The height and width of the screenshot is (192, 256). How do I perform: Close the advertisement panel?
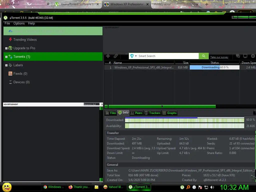(x=102, y=104)
